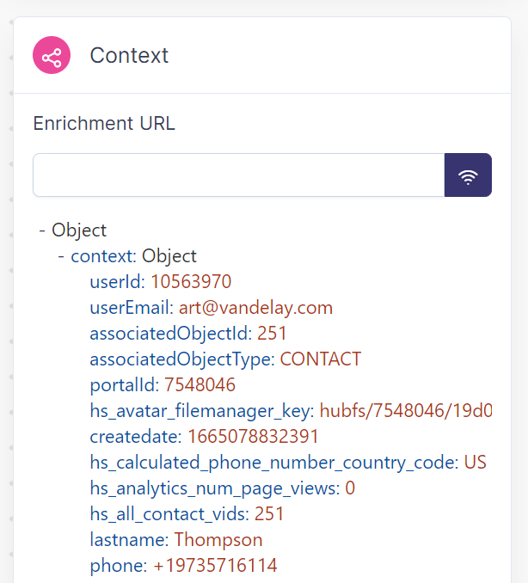Viewport: 528px width, 583px height.
Task: Select the userEmail key
Action: point(132,308)
